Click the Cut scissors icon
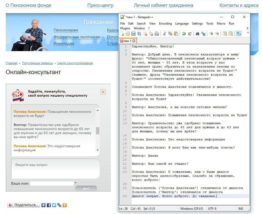This screenshot has width=262, height=214. (x=164, y=34)
